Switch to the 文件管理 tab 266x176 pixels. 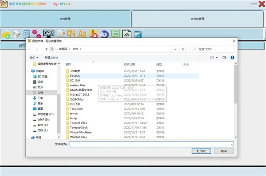(65, 19)
